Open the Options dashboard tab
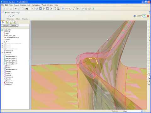151x113 pixels. point(18,19)
